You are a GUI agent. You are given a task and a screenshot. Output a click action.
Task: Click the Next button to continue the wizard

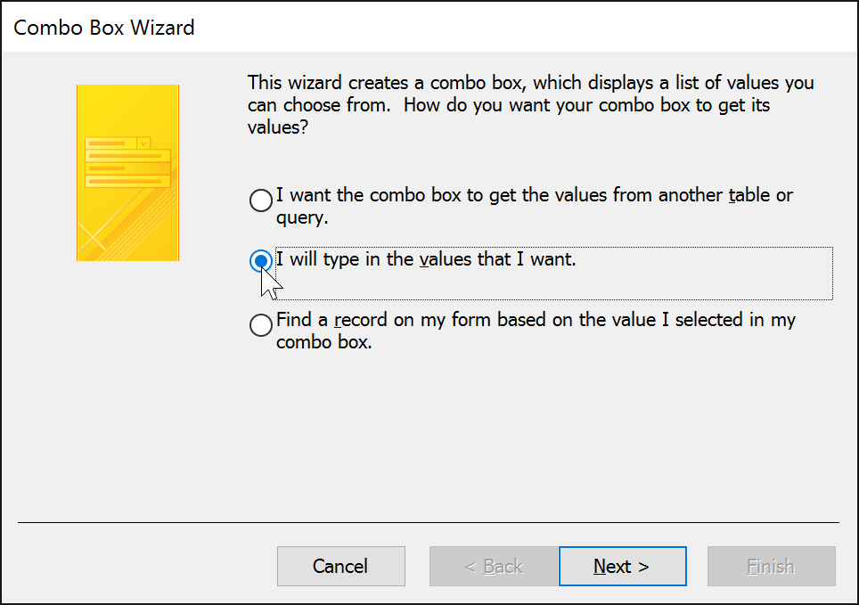[622, 566]
